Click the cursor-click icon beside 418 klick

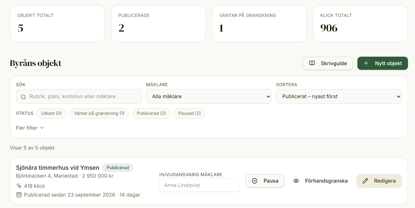19,186
